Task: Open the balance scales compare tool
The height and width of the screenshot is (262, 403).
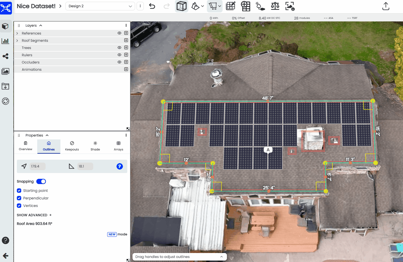Action: pyautogui.click(x=275, y=6)
